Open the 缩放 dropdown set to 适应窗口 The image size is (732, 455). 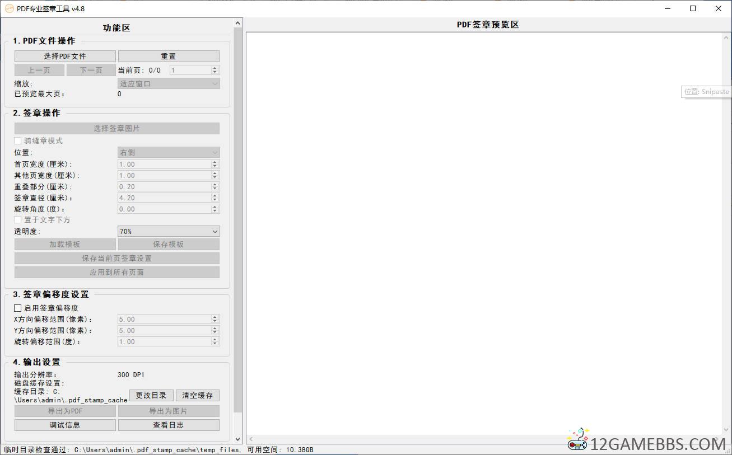coord(168,83)
